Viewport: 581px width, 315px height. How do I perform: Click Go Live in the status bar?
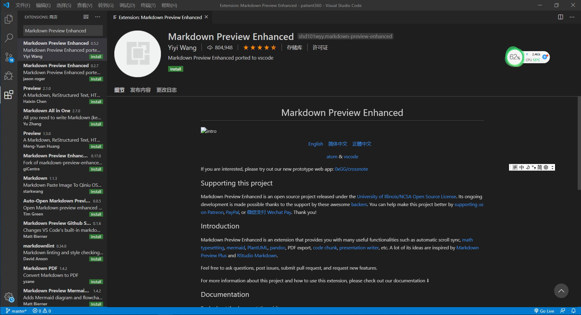point(544,311)
